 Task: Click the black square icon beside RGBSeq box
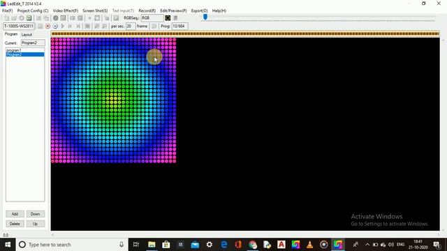(168, 18)
